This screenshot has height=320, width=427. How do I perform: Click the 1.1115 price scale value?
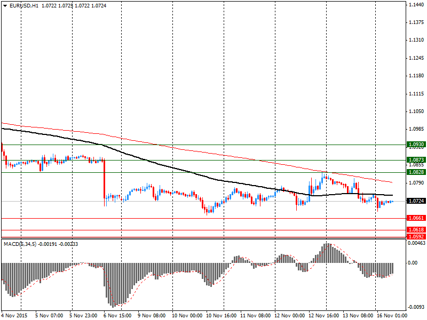click(417, 94)
